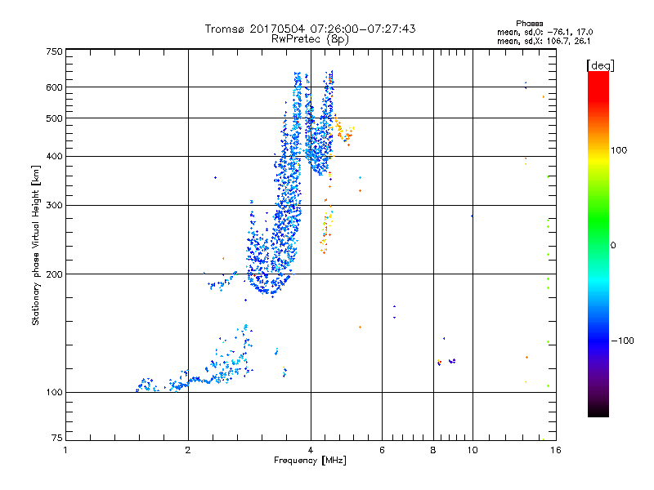This screenshot has width=654, height=490.
Task: Click the y-axis tick label '75'
Action: pos(57,438)
